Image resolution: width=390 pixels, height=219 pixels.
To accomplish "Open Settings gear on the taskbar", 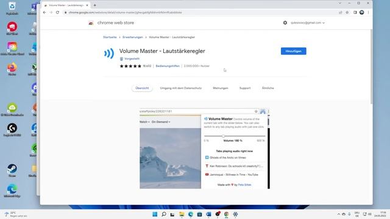I will pyautogui.click(x=235, y=214).
